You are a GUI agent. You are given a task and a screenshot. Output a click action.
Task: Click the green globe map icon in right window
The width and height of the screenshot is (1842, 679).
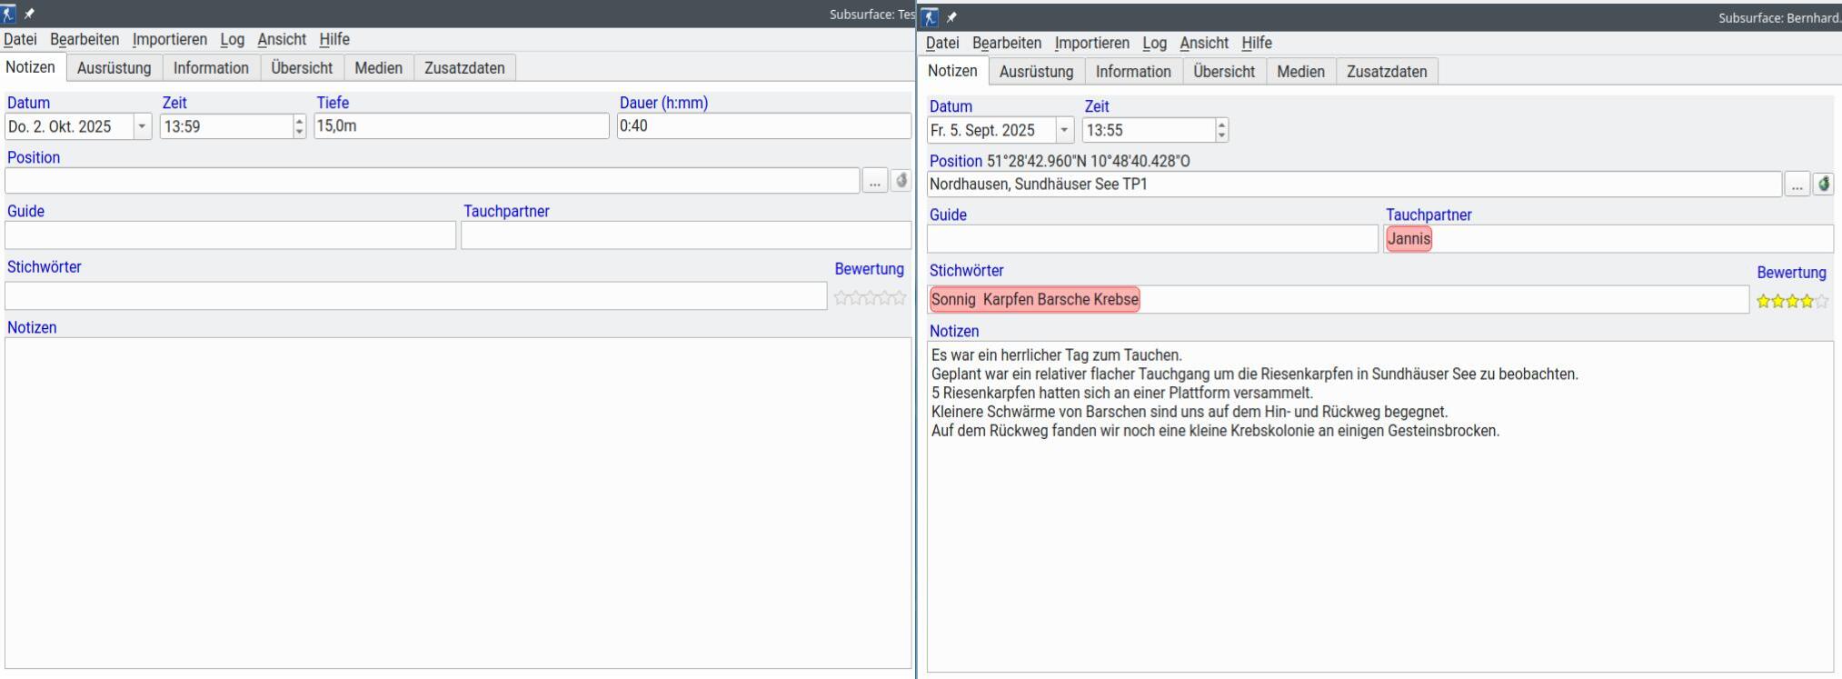(x=1823, y=184)
